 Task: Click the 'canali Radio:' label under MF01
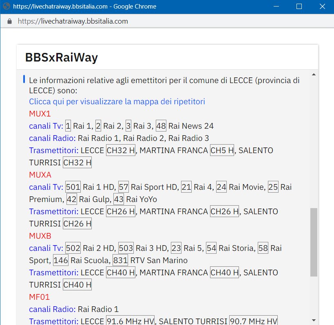(x=52, y=309)
